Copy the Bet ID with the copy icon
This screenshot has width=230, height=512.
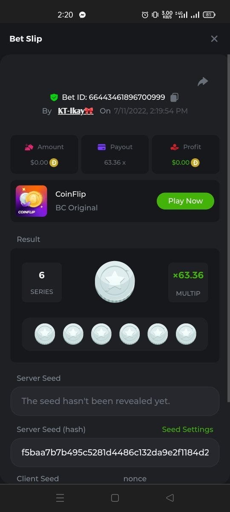tap(174, 97)
